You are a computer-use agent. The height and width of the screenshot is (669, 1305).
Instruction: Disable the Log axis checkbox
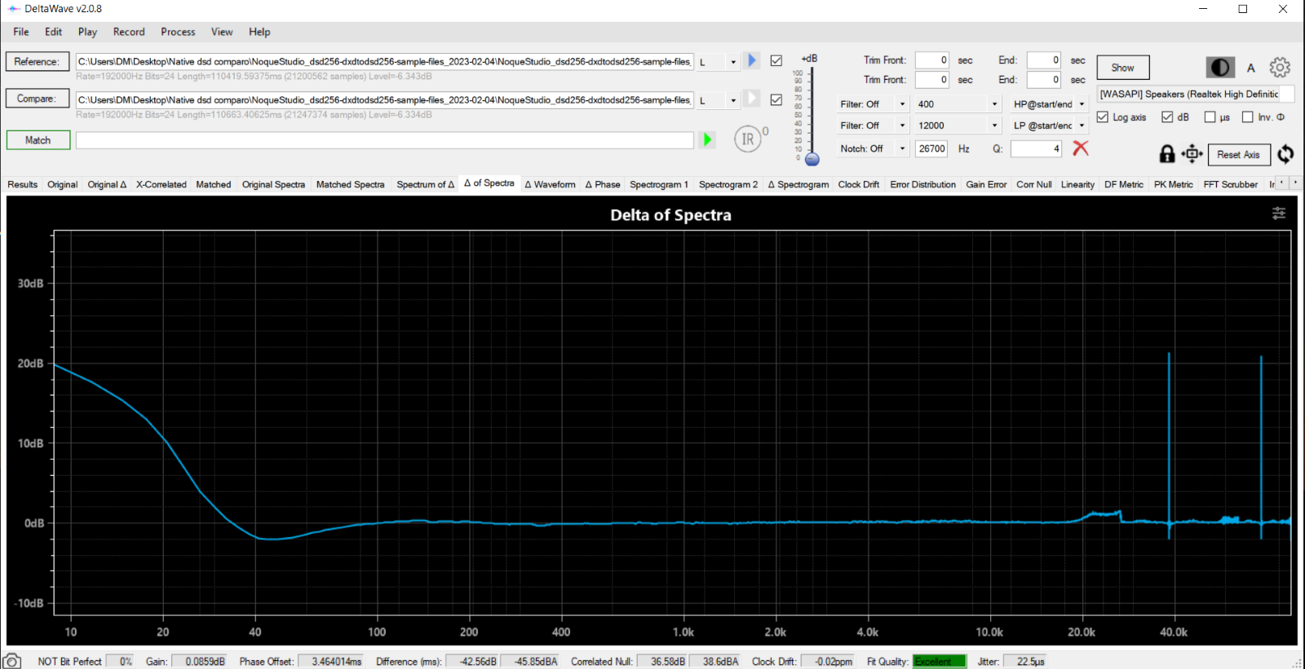point(1103,117)
